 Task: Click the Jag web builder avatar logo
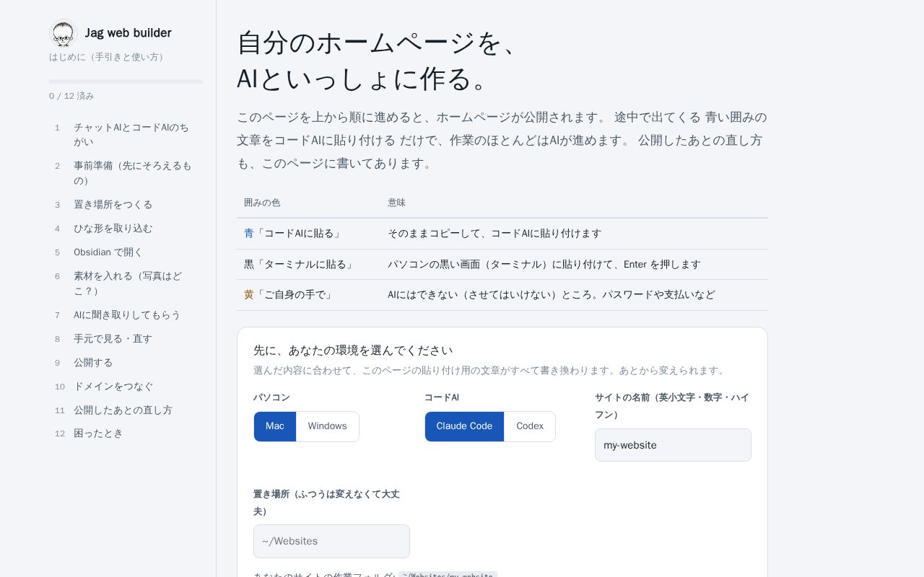[64, 33]
